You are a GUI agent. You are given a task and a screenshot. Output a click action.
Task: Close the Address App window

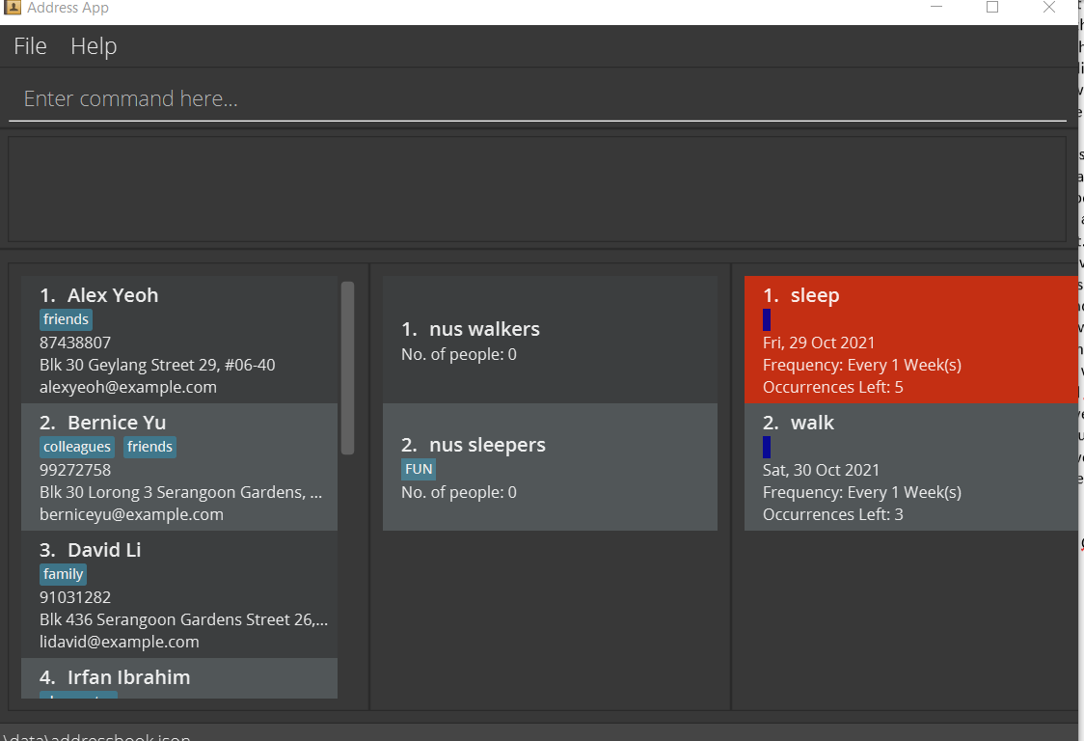pos(1048,7)
